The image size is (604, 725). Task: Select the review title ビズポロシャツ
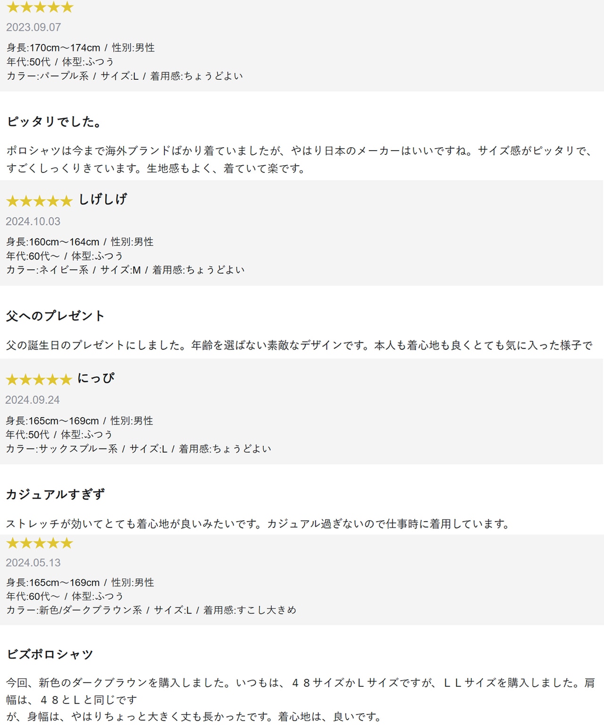pyautogui.click(x=50, y=654)
